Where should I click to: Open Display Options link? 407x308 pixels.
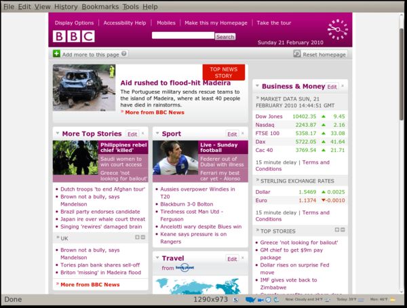point(74,23)
